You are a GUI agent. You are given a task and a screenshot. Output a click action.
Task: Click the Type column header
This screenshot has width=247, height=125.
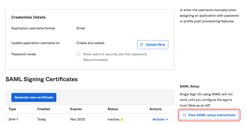tap(12, 109)
